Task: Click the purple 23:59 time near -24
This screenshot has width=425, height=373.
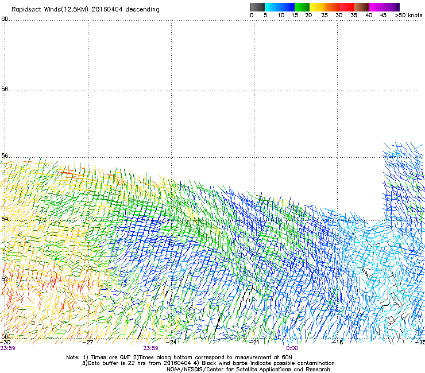Action: pos(150,348)
